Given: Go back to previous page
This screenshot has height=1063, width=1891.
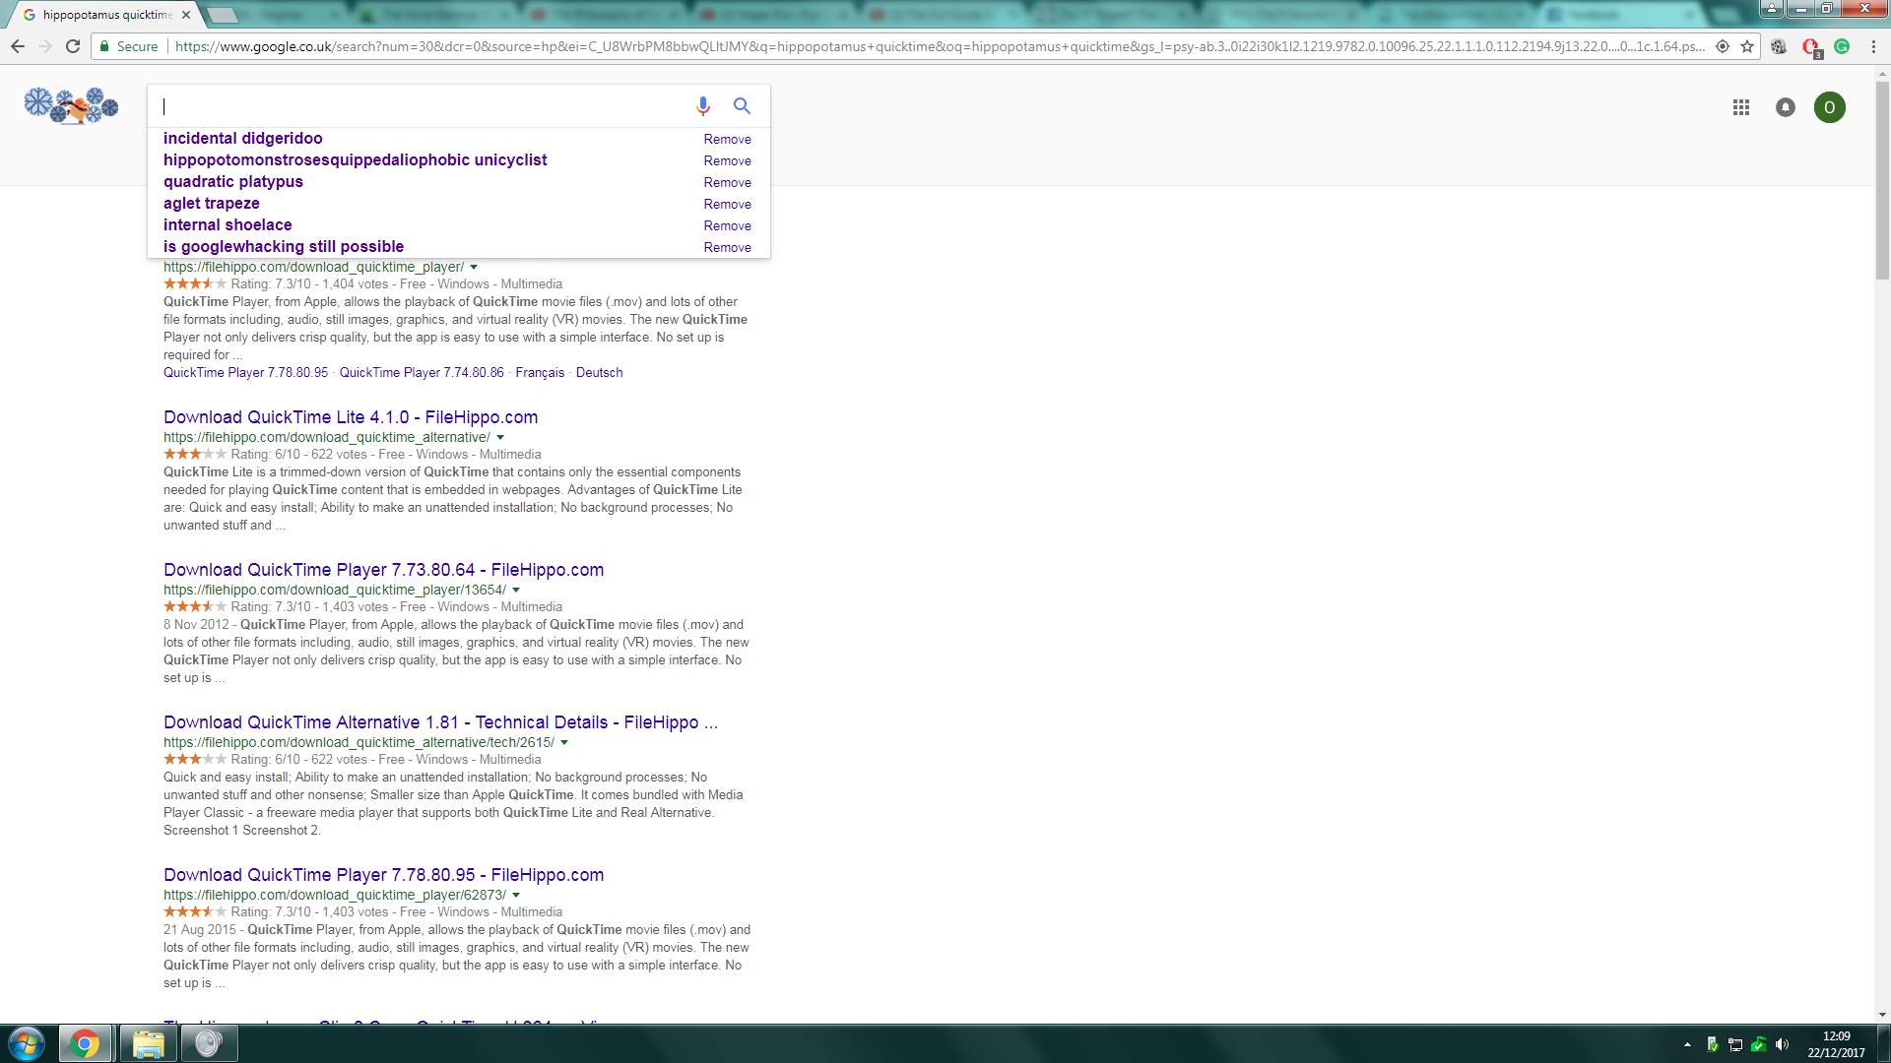Looking at the screenshot, I should [18, 46].
